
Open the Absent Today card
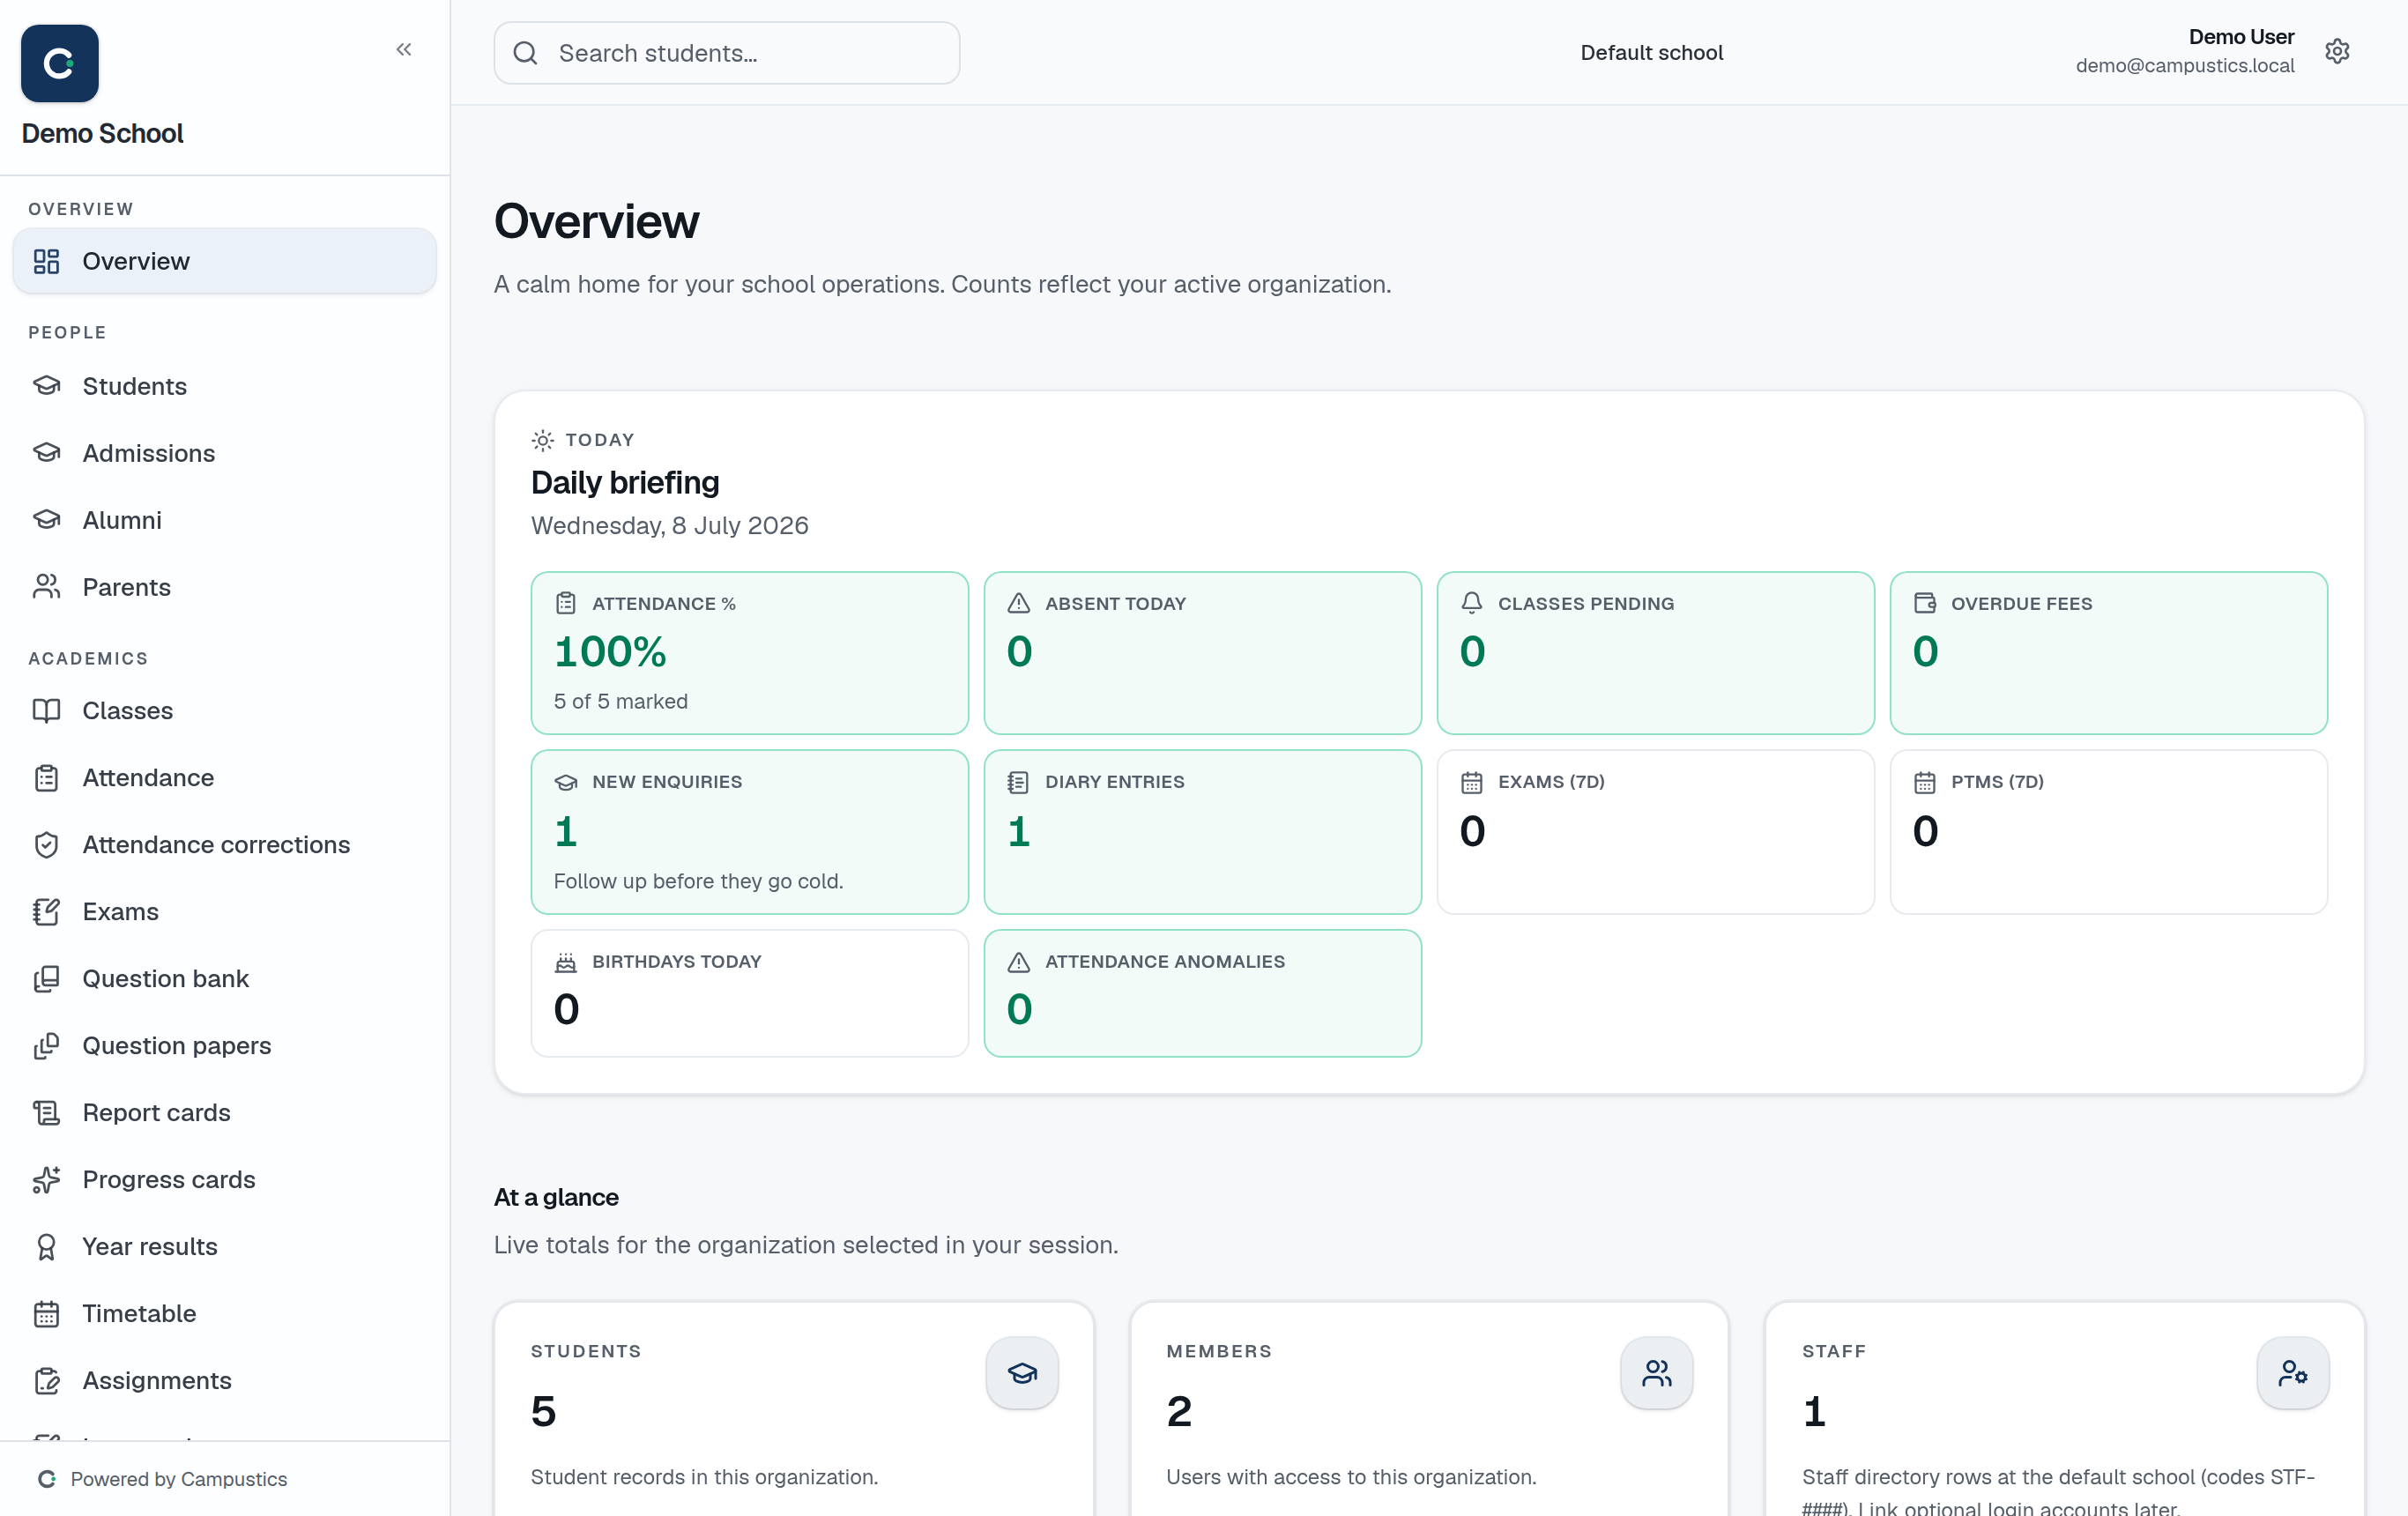pyautogui.click(x=1202, y=653)
